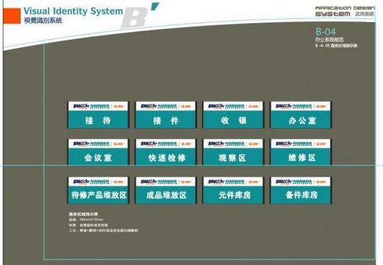This screenshot has width=383, height=265.
Task: Click the 服务区域指示牌 caption title
Action: point(83,214)
